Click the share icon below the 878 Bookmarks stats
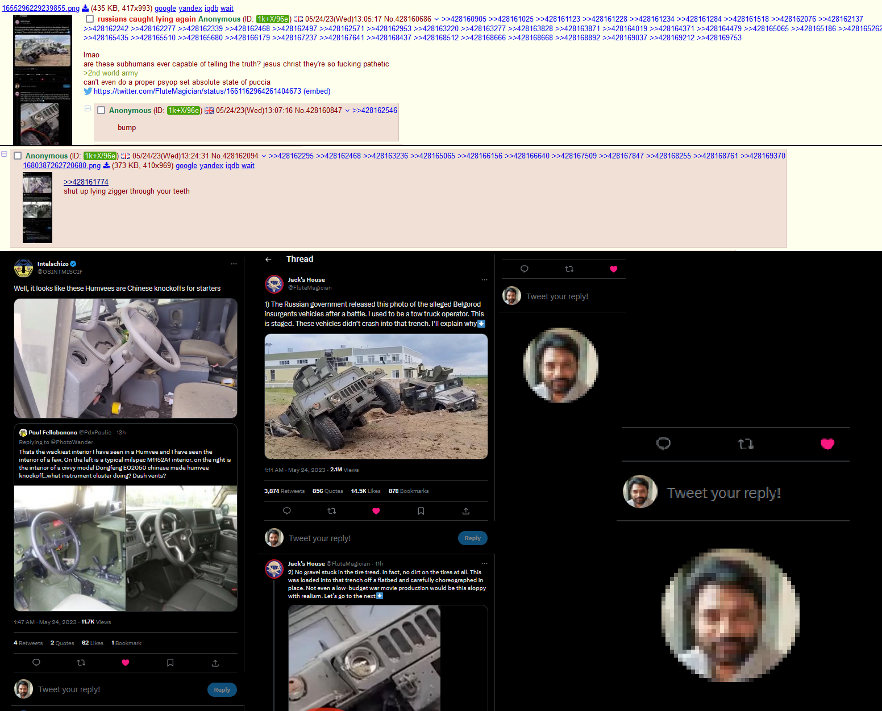The height and width of the screenshot is (711, 882). pos(466,511)
